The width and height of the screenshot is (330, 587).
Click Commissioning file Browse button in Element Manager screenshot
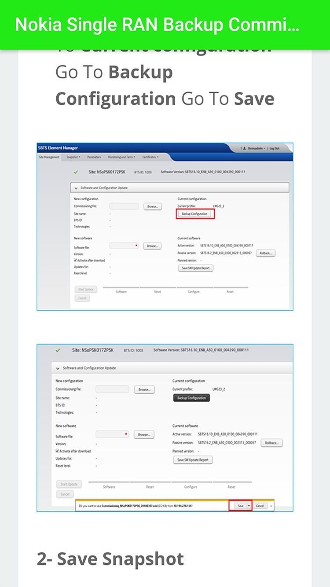click(x=152, y=206)
